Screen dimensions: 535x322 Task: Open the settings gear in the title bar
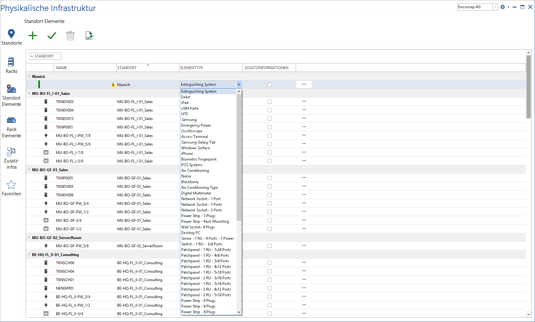503,7
